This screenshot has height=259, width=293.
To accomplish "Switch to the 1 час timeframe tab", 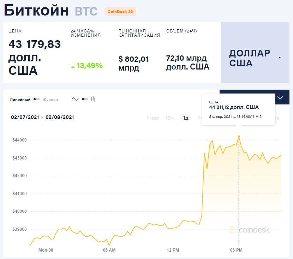I will (153, 118).
